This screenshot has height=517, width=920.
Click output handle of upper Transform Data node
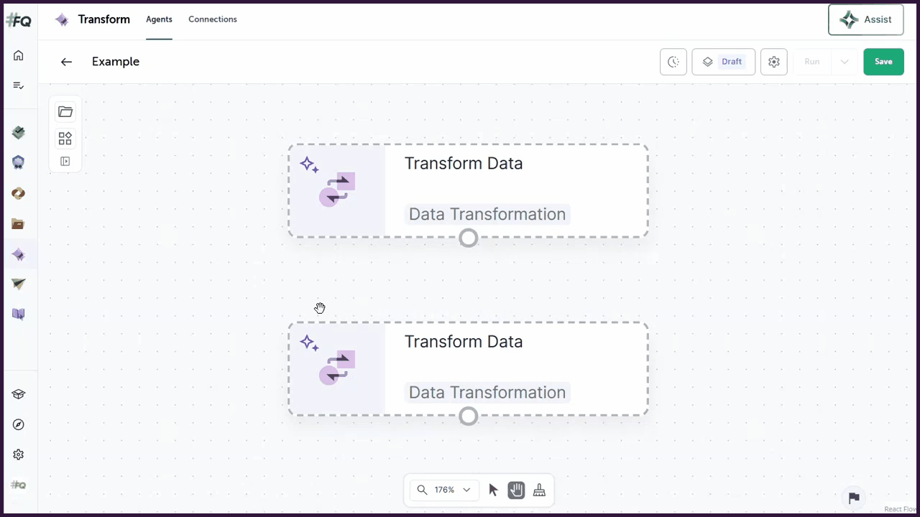[469, 238]
